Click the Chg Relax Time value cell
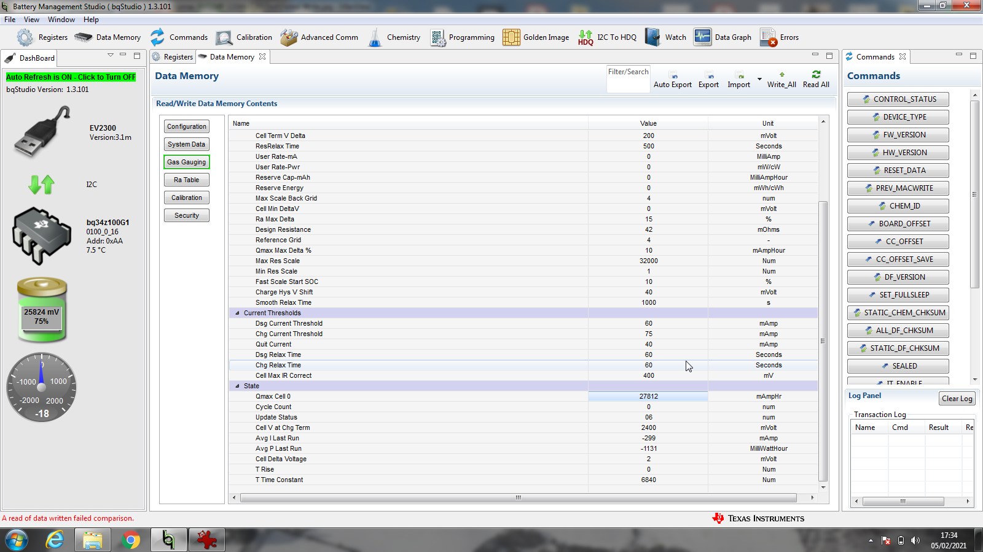983x552 pixels. (648, 366)
